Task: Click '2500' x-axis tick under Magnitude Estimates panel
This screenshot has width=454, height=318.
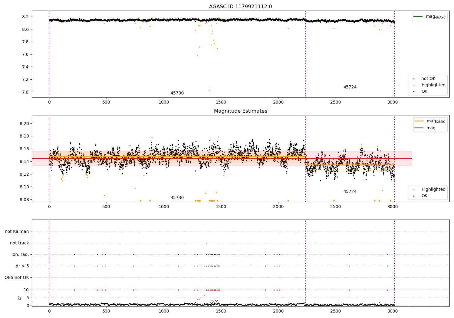Action: (335, 207)
